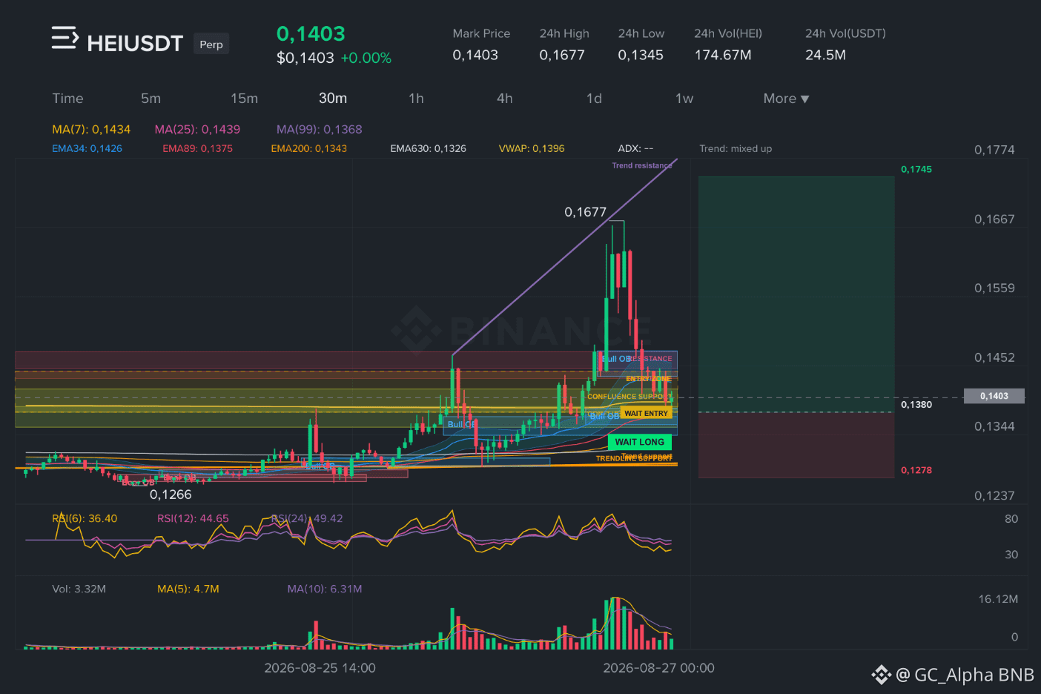Click the volume MA(10): 6.31M label
This screenshot has width=1041, height=694.
coord(325,589)
